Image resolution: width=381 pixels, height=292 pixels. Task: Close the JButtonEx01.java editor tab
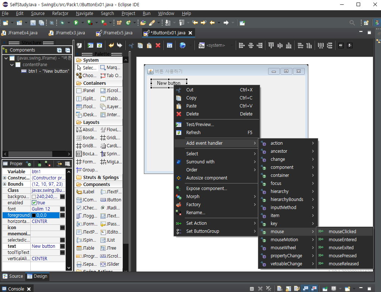190,33
